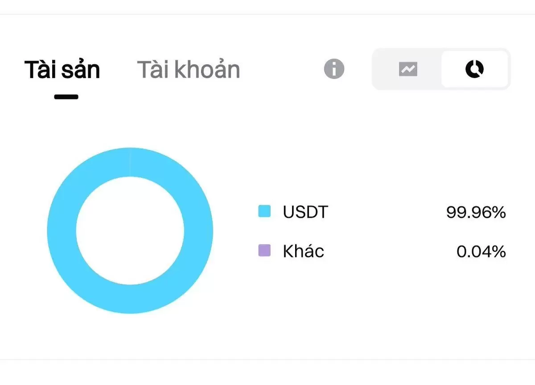The width and height of the screenshot is (535, 385).
Task: Open the information icon beside Tài khoản
Action: 334,69
